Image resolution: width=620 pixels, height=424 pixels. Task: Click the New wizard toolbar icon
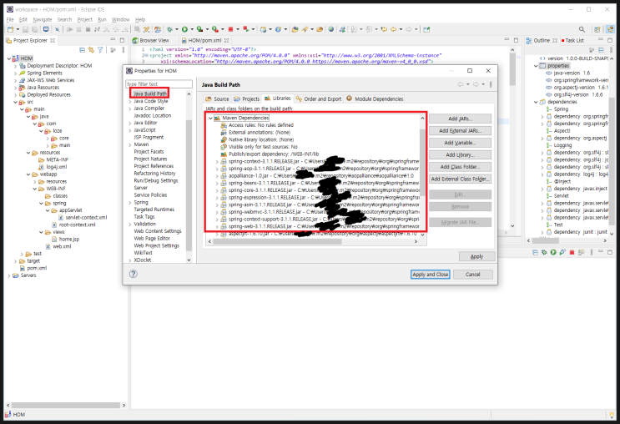(x=11, y=29)
